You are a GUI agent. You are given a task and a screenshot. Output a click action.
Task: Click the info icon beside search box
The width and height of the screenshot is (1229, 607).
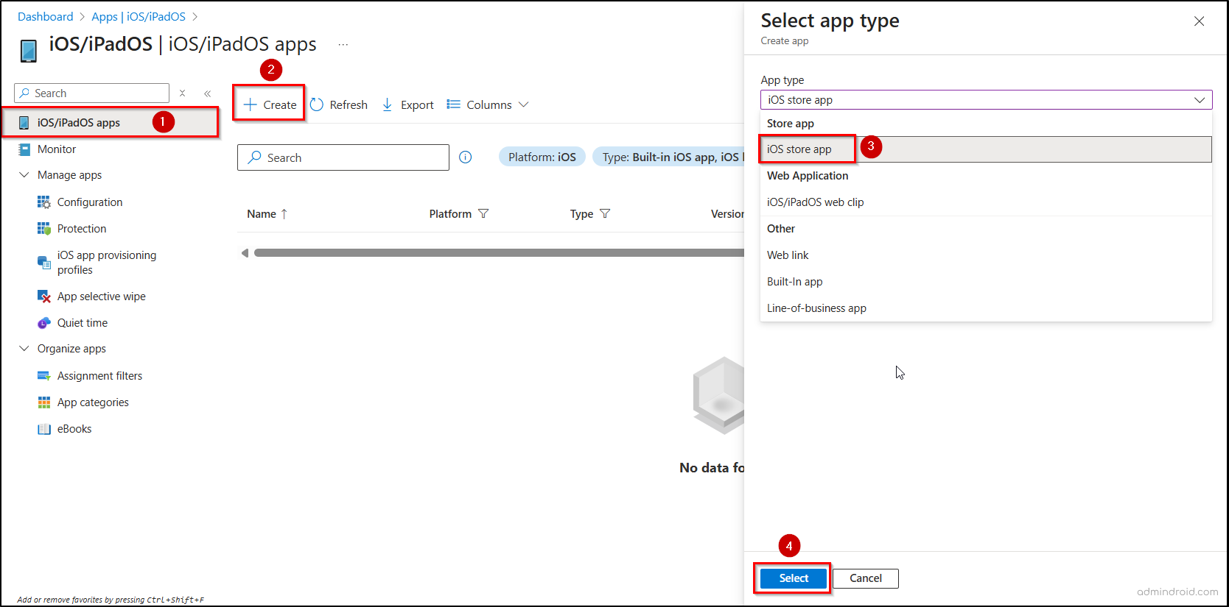tap(466, 157)
